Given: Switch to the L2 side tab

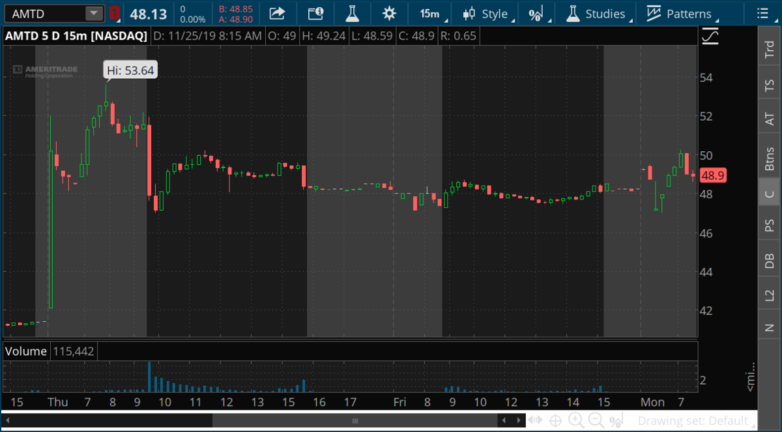Looking at the screenshot, I should pos(770,295).
